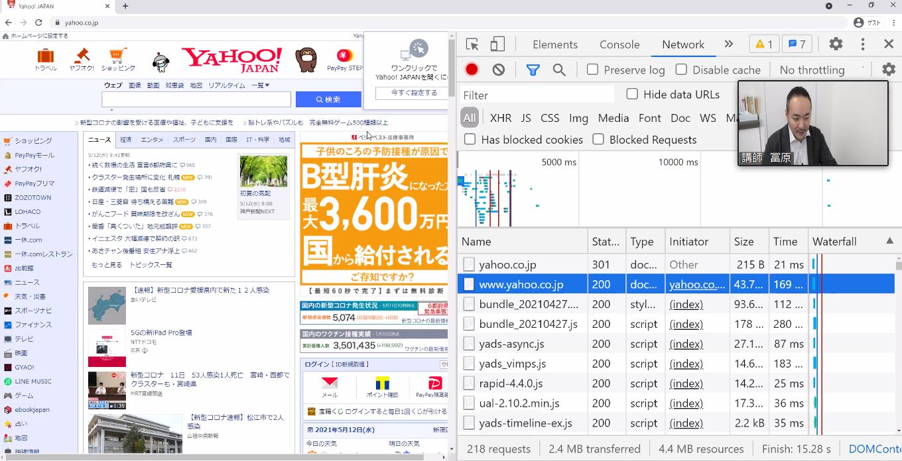Click the PayPay STEP icon

pos(344,56)
